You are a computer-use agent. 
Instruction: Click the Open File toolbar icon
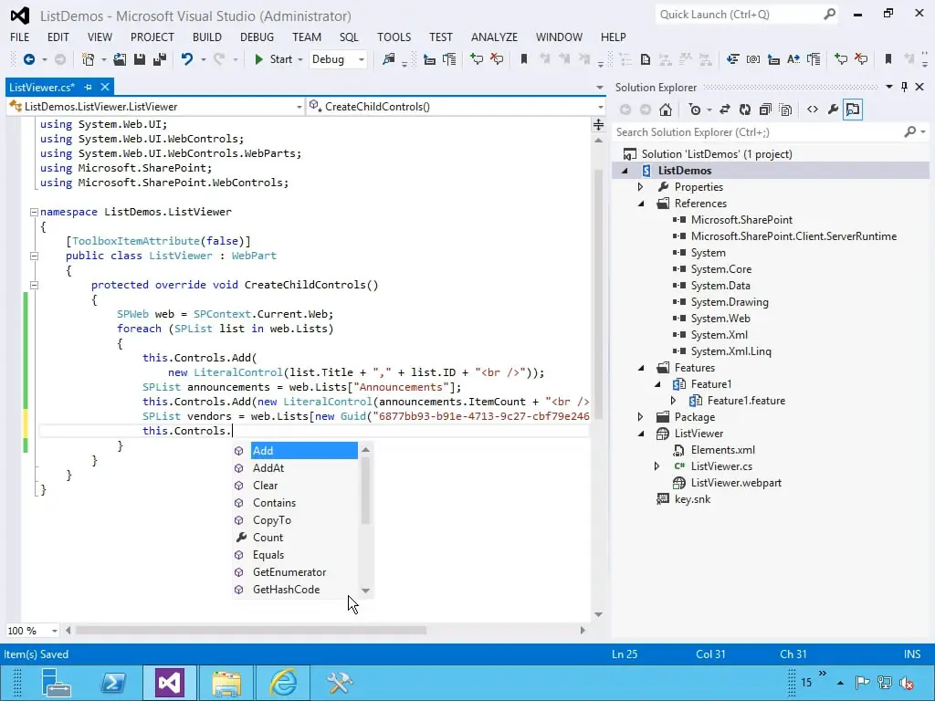(120, 59)
